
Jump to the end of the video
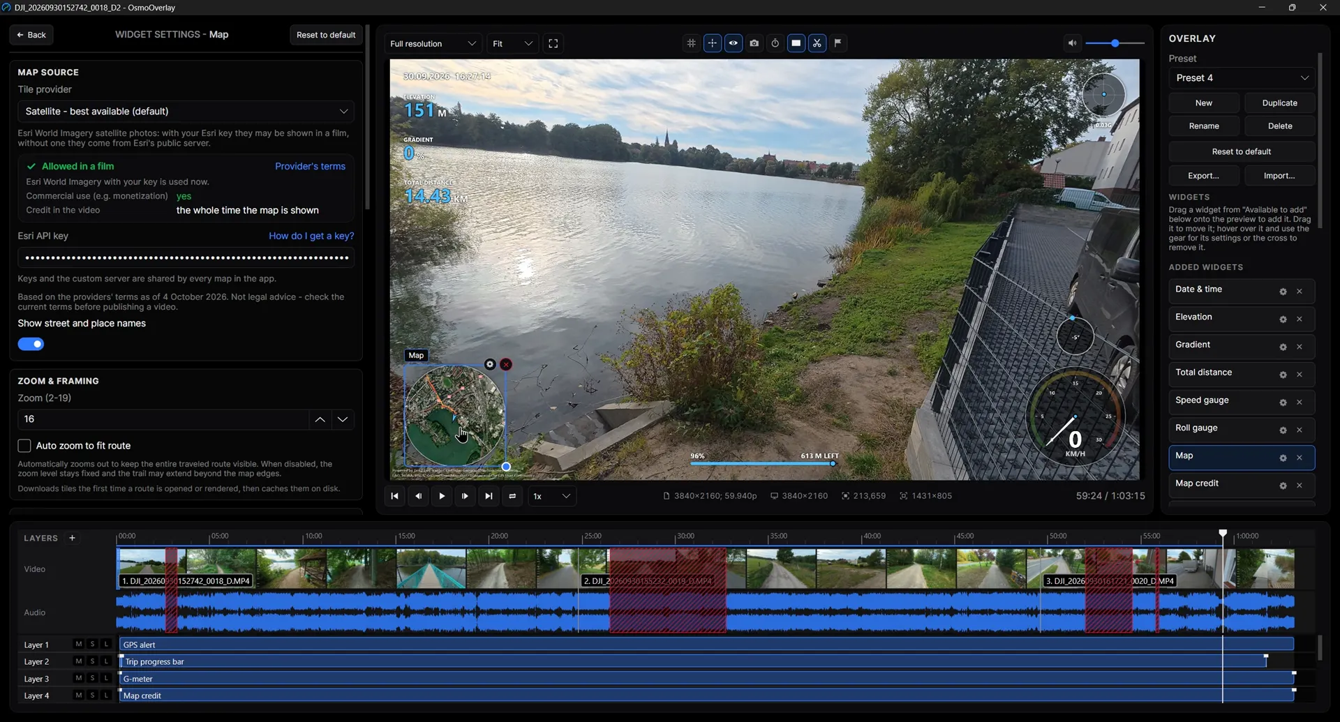tap(489, 496)
